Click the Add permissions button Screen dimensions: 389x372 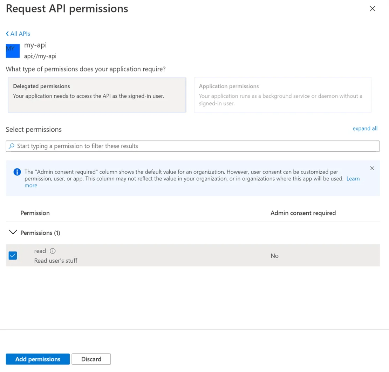pos(38,359)
